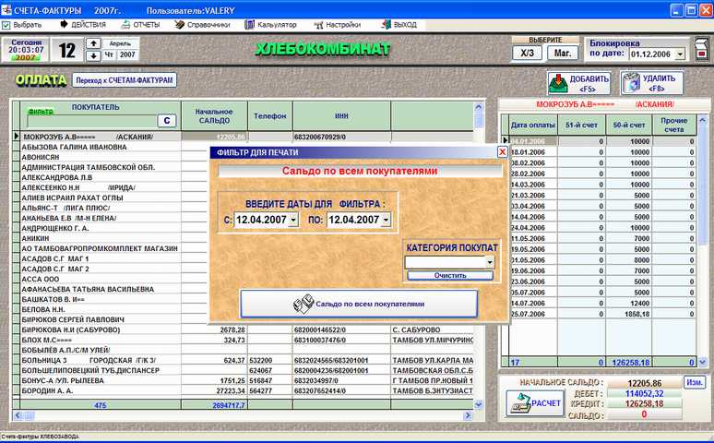Open the Настройки menu
Screen dimensions: 714x443
[338, 25]
